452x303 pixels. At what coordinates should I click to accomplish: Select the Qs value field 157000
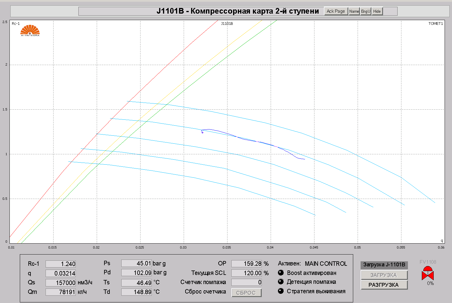[x=61, y=283]
